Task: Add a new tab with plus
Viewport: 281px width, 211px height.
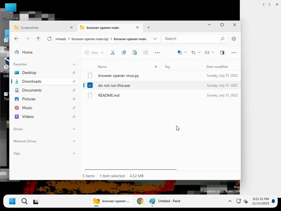Action: (x=148, y=27)
